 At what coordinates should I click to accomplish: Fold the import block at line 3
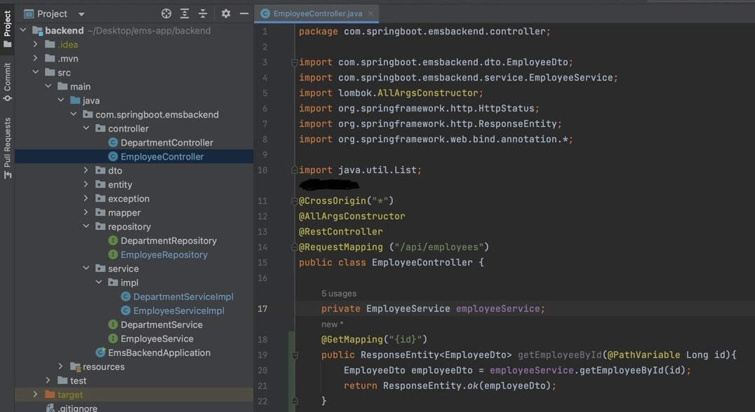(x=294, y=62)
